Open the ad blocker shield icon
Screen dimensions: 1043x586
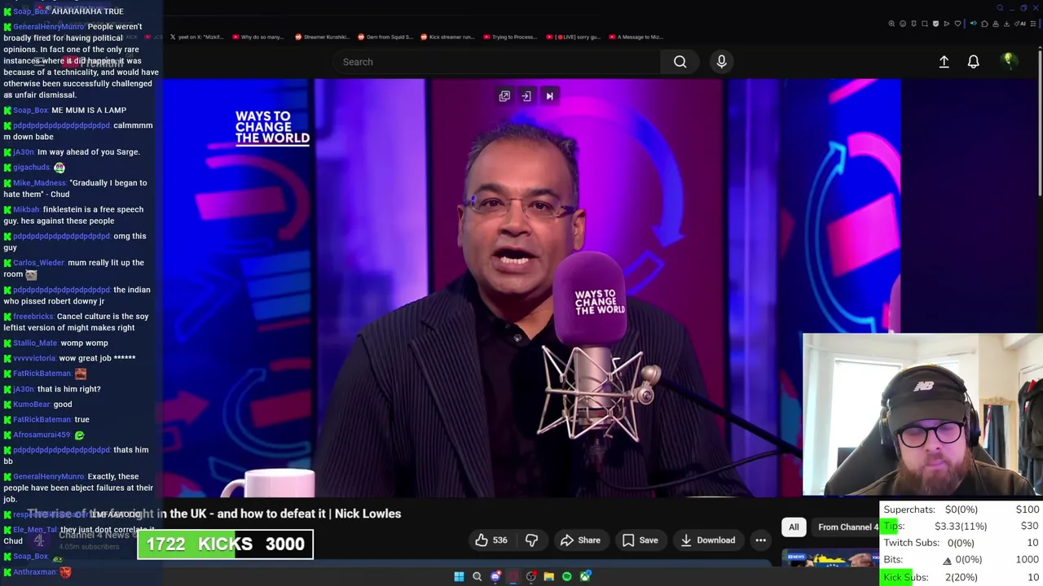click(x=935, y=24)
